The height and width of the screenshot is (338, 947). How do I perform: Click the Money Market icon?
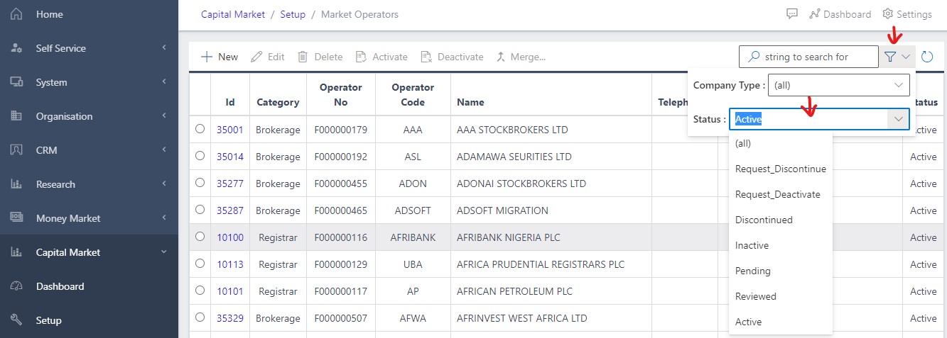tap(17, 218)
